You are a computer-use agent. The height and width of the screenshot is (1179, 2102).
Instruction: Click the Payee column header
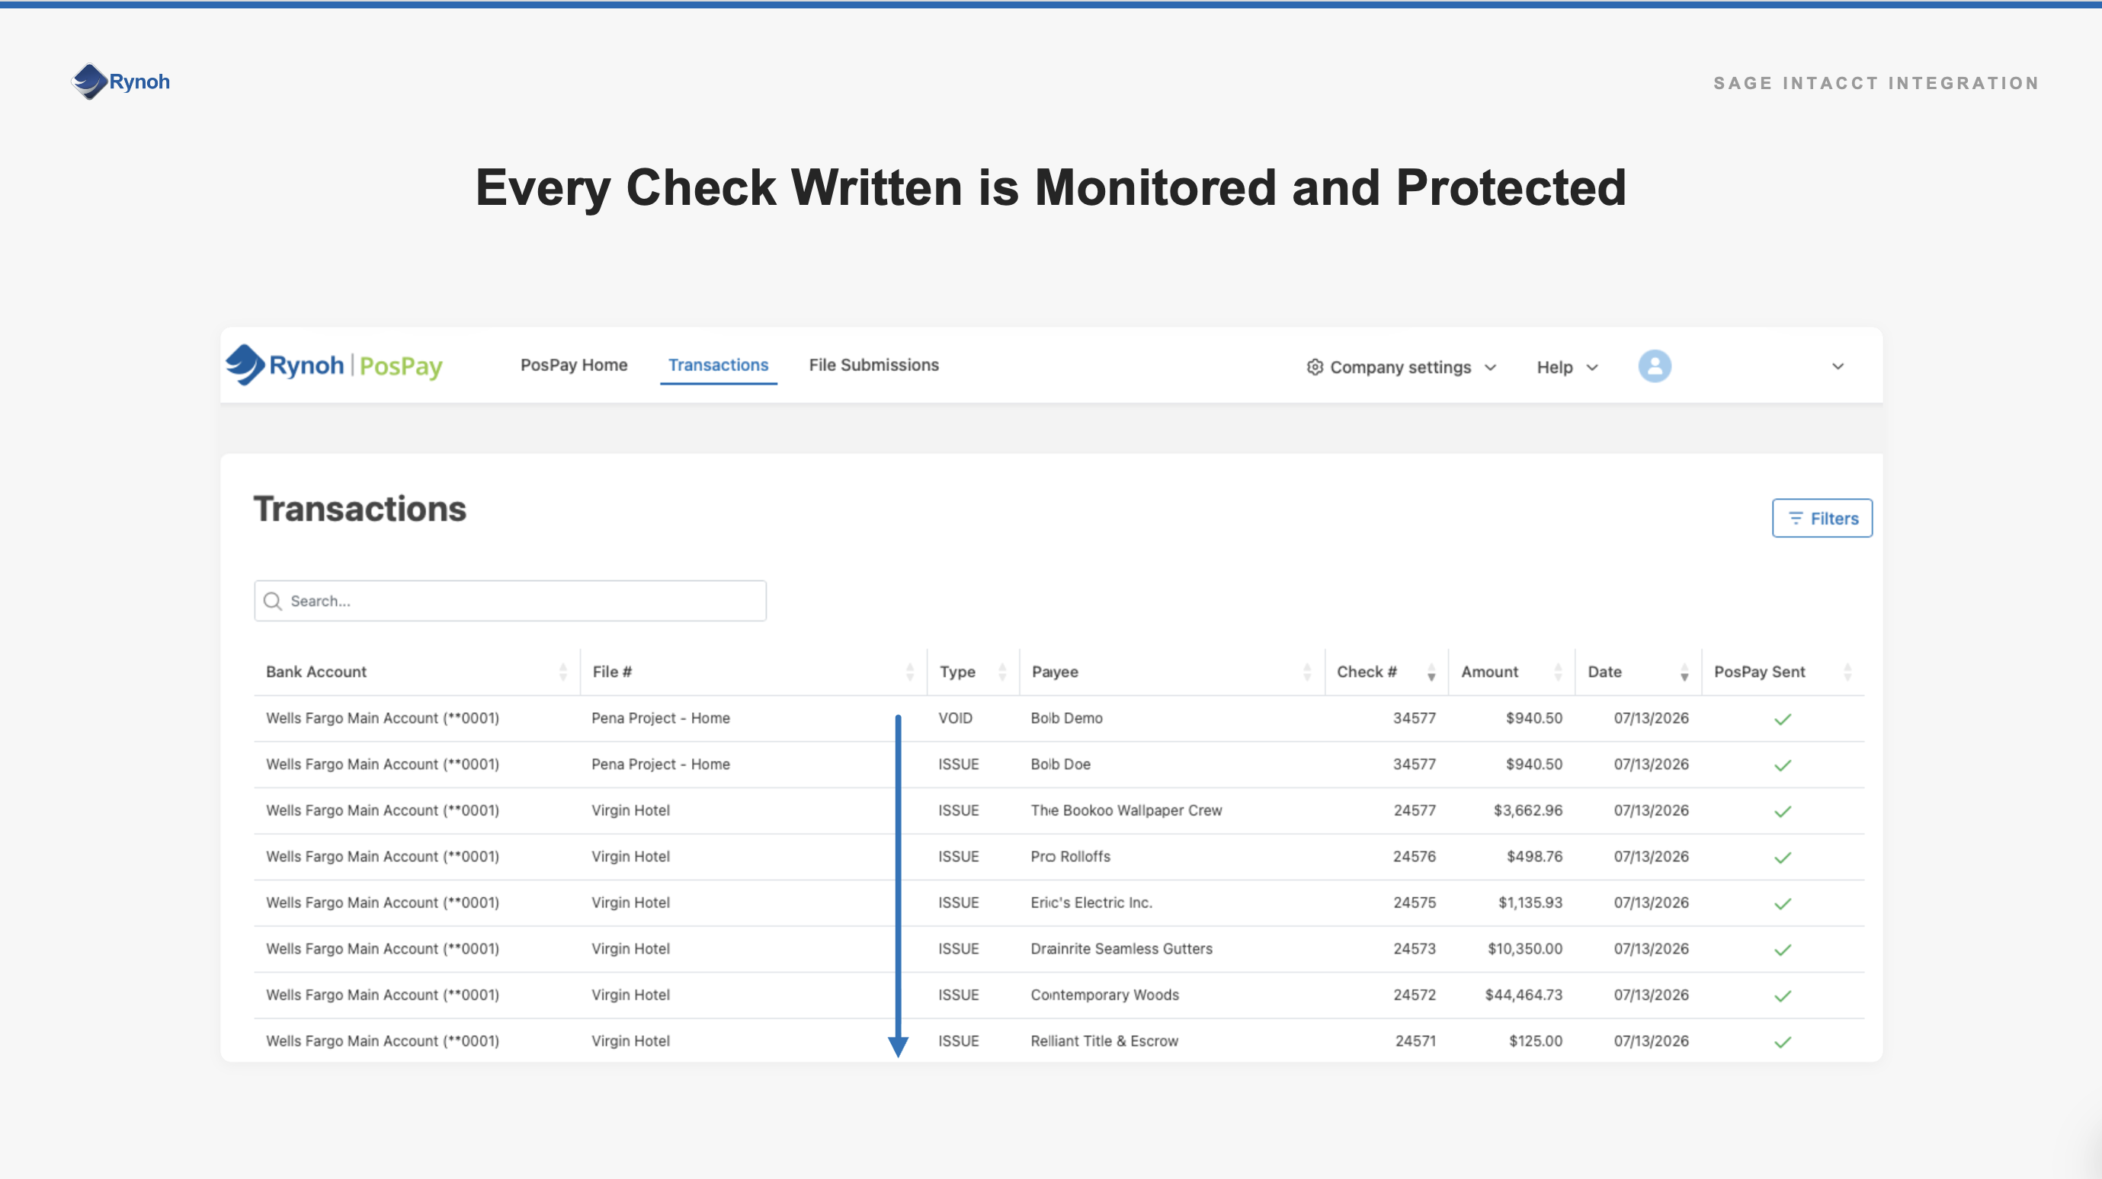point(1054,672)
